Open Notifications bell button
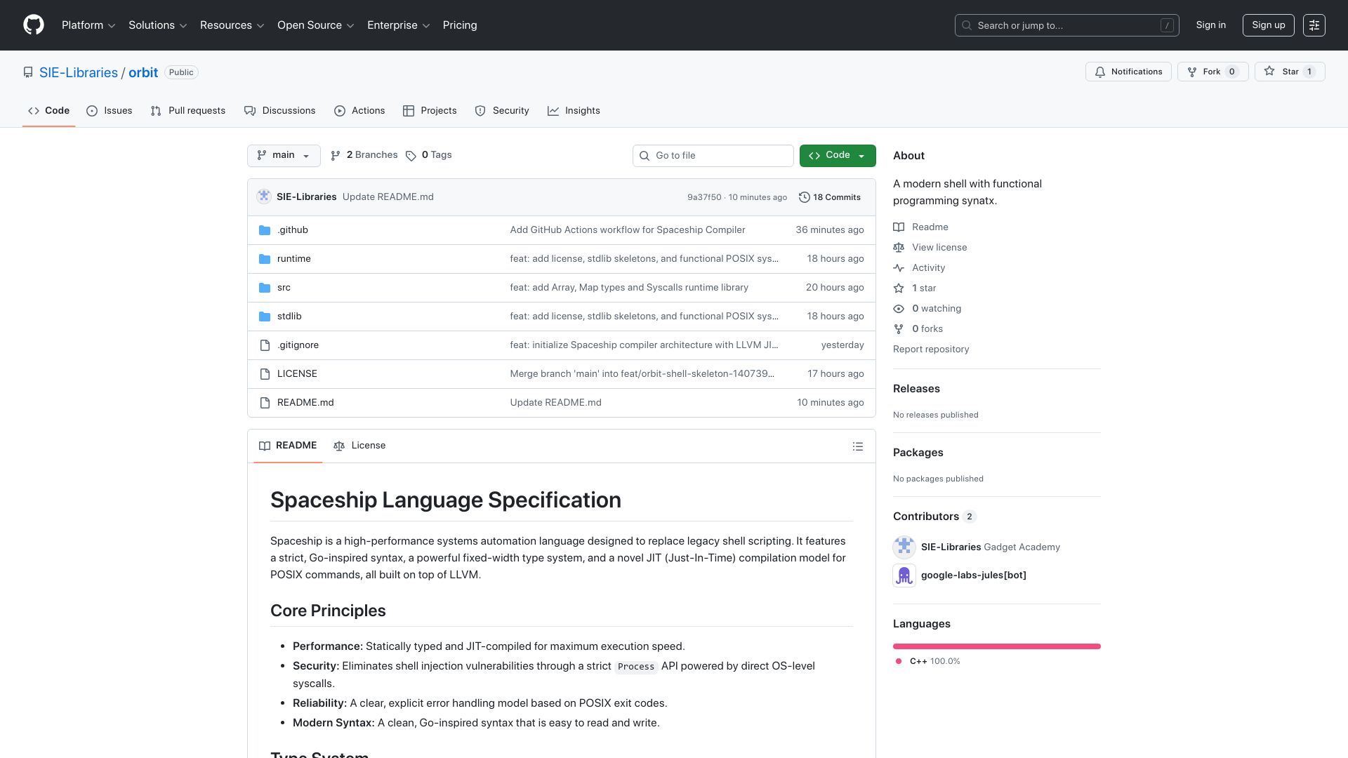The height and width of the screenshot is (758, 1348). [x=1129, y=72]
